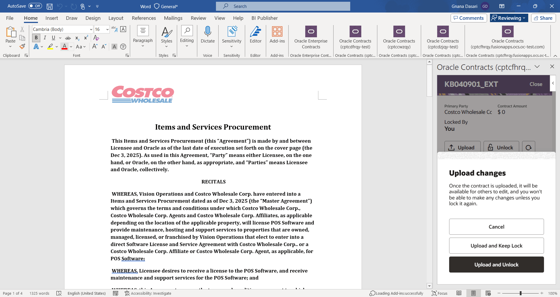Toggle Focus mode in status bar
The width and height of the screenshot is (560, 297).
439,293
